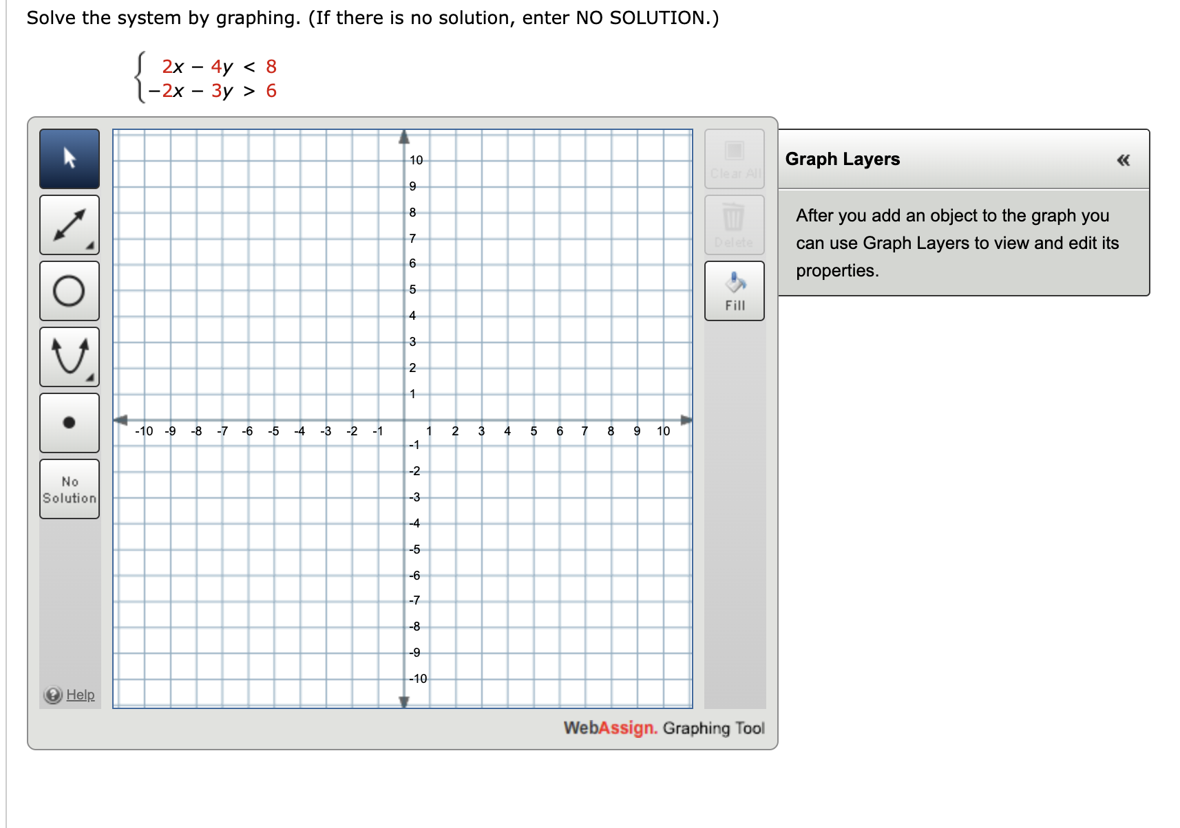
Task: Activate the Fill bucket tool
Action: (x=735, y=291)
